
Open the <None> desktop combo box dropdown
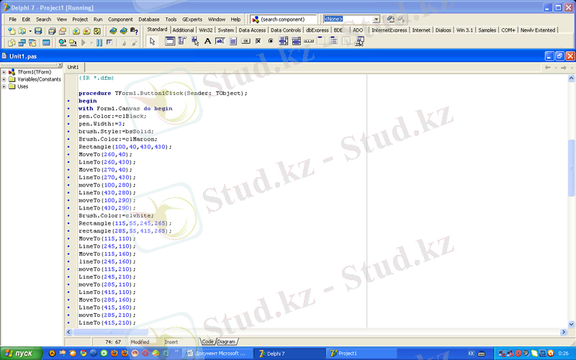(377, 19)
